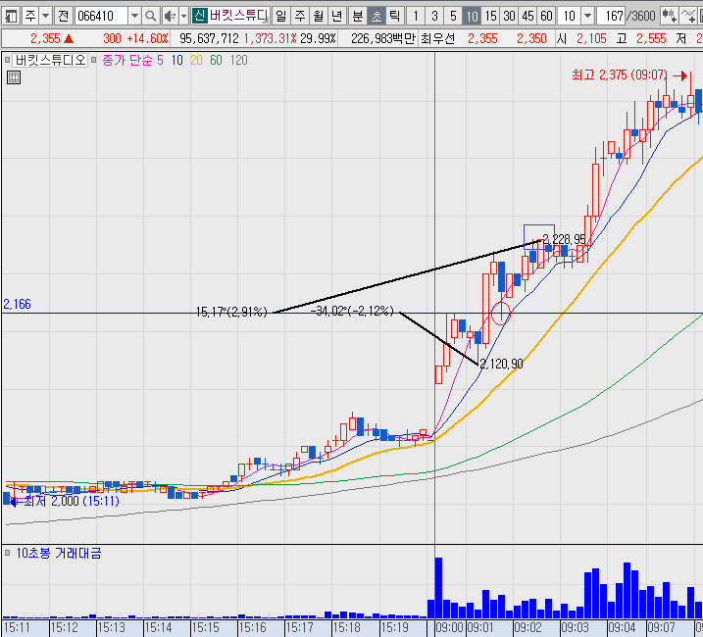The height and width of the screenshot is (637, 703).
Task: Select the 45 interval button
Action: coord(527,17)
